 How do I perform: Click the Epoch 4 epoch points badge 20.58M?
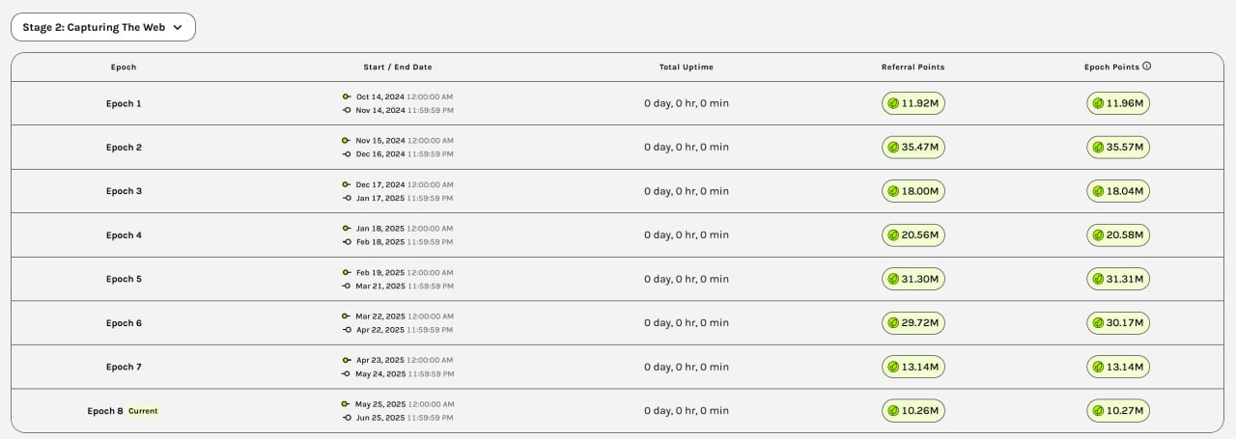coord(1118,234)
